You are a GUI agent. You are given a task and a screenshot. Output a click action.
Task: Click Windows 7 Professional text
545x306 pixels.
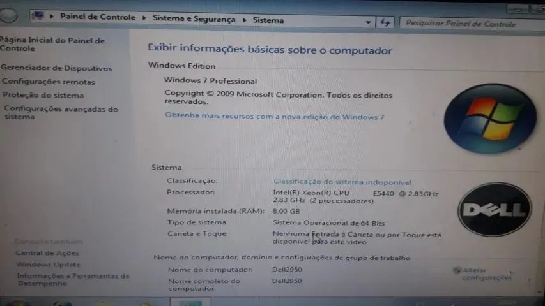(210, 80)
